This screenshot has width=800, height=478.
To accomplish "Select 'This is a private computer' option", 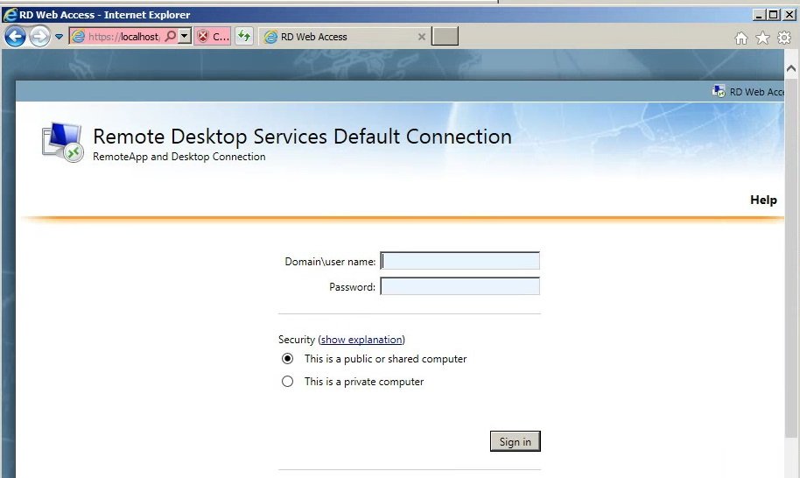I will (x=287, y=381).
